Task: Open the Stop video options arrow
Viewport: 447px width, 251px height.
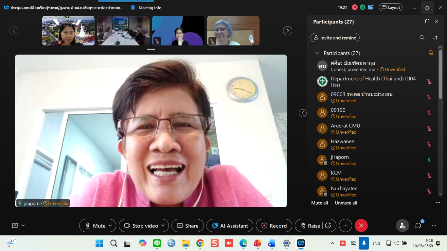Action: click(x=163, y=226)
